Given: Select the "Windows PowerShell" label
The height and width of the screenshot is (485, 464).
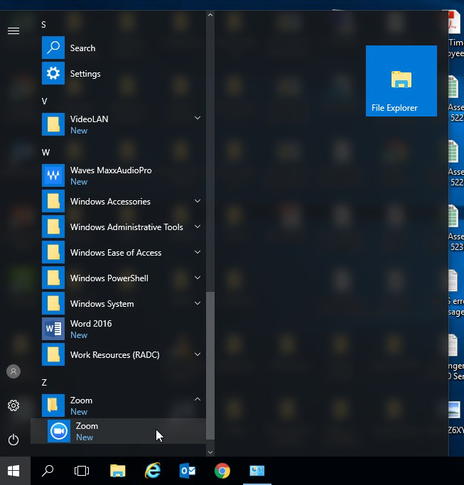Looking at the screenshot, I should click(109, 278).
